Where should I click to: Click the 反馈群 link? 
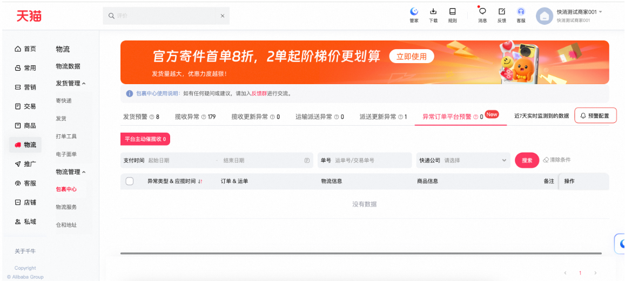tap(259, 93)
